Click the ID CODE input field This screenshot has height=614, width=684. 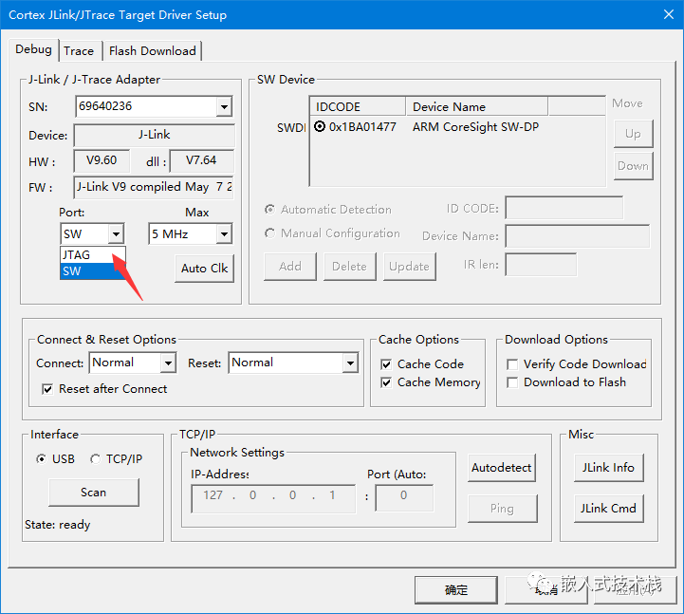tap(564, 208)
